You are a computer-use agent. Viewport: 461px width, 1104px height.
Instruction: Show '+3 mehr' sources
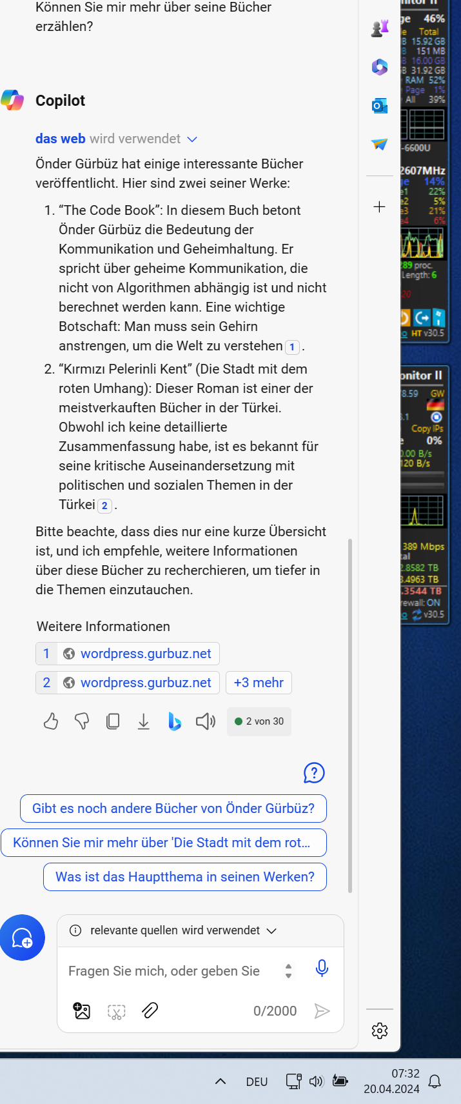tap(259, 683)
